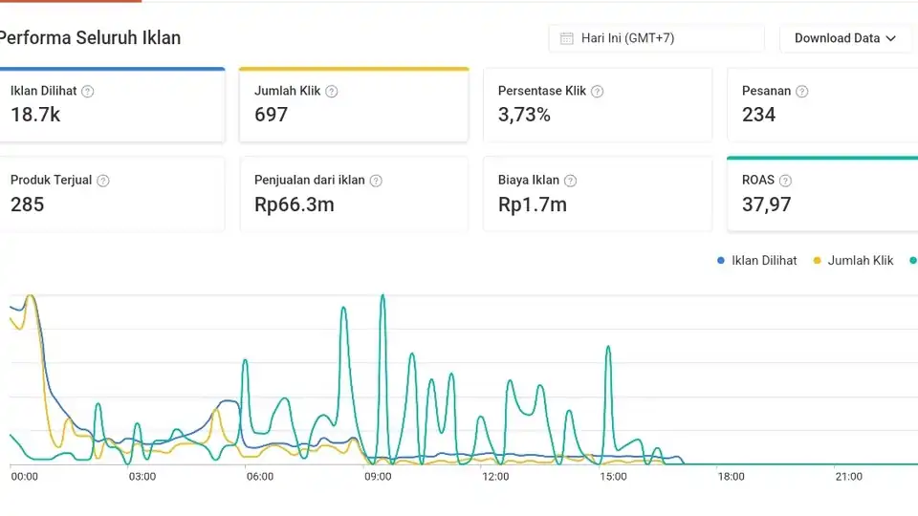Image resolution: width=918 pixels, height=516 pixels.
Task: Click help icon next to Penjualan dari iklan
Action: (x=376, y=181)
